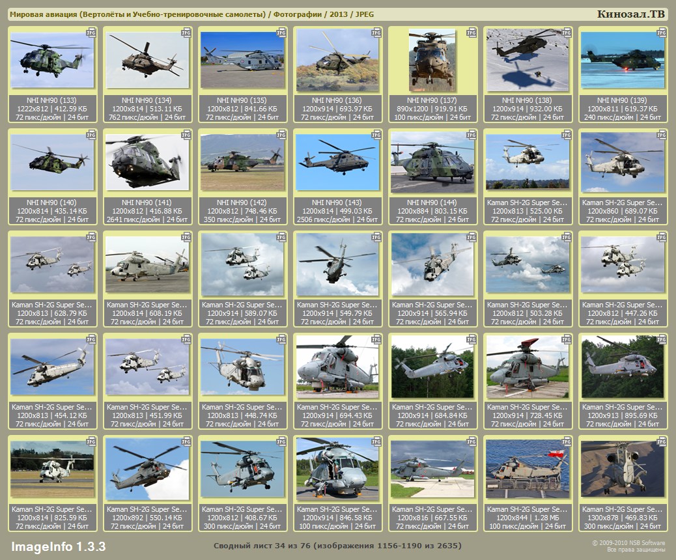This screenshot has width=676, height=560.
Task: Click the JPG badge on NHI NH90 (142)
Action: click(281, 135)
